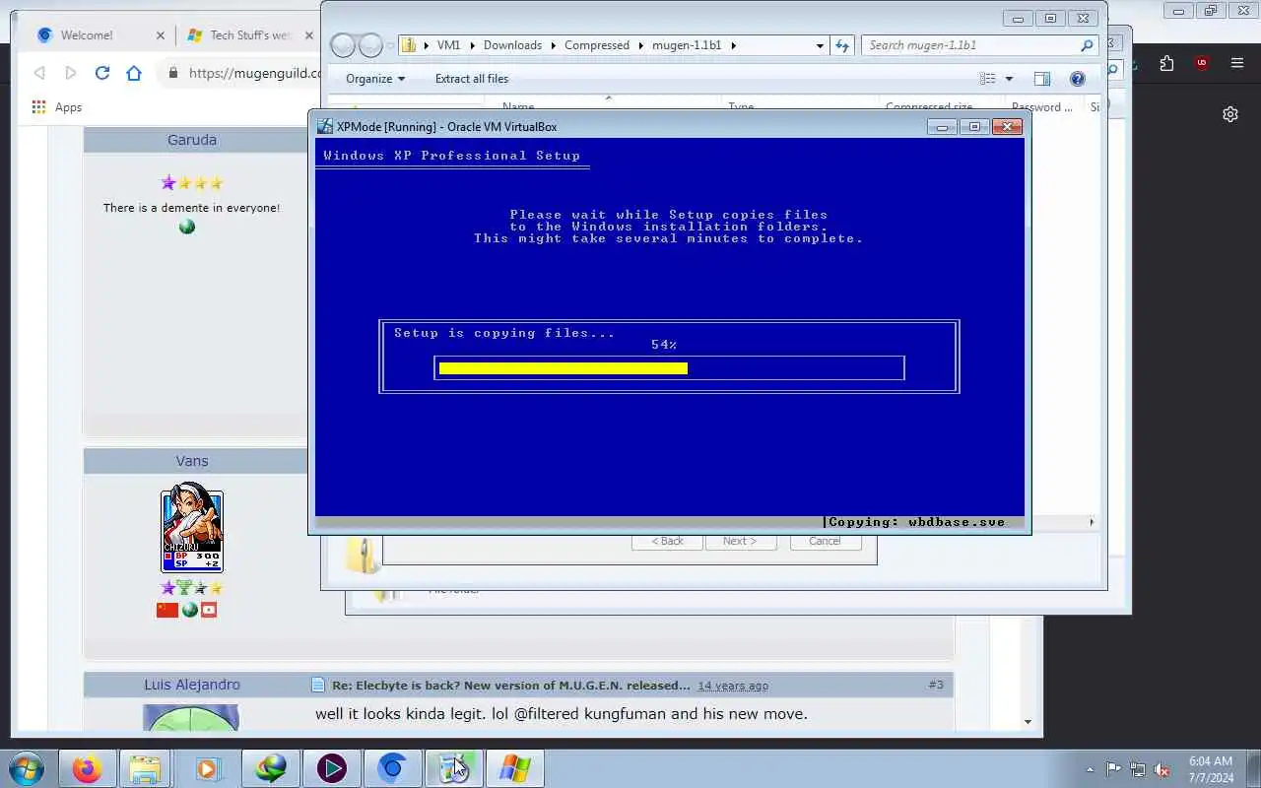Click the China flag under Vans
The height and width of the screenshot is (788, 1261).
click(167, 610)
